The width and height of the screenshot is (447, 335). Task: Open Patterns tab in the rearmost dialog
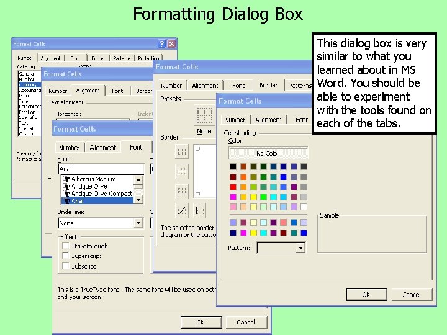click(122, 58)
